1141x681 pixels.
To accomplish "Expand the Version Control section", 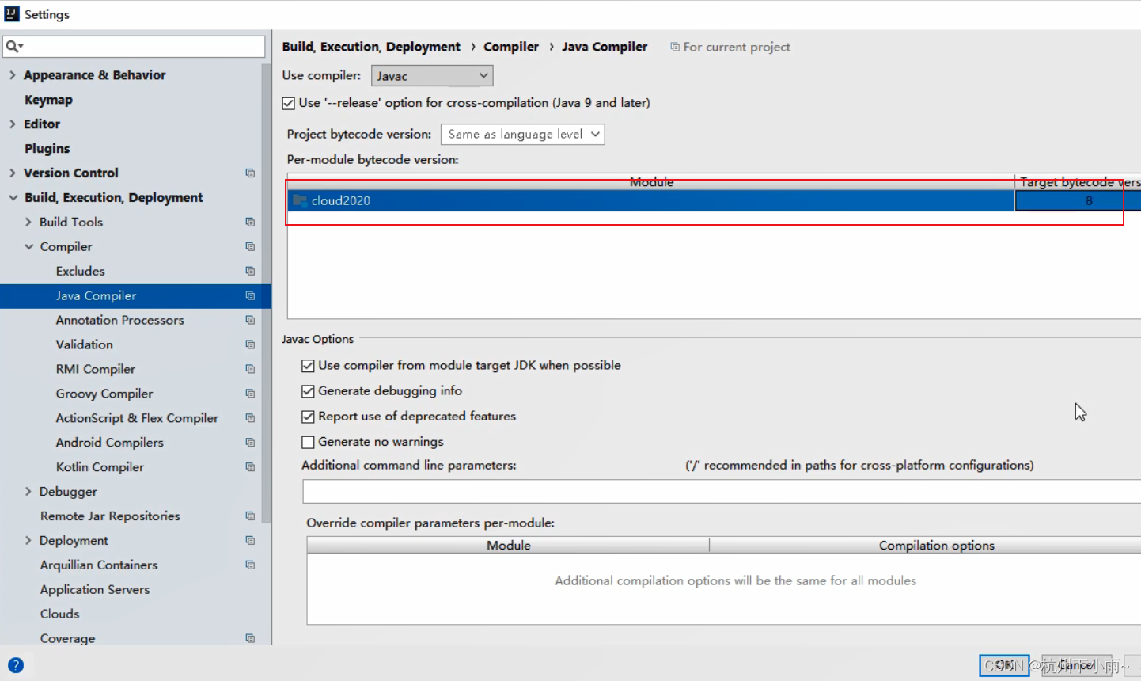I will pos(12,173).
